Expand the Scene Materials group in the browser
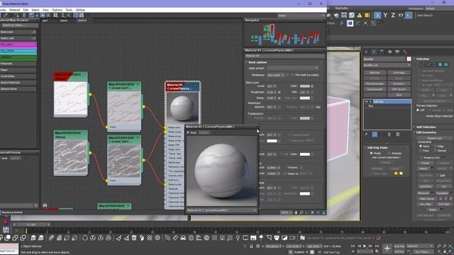Image resolution: width=454 pixels, height=255 pixels. tap(18, 83)
